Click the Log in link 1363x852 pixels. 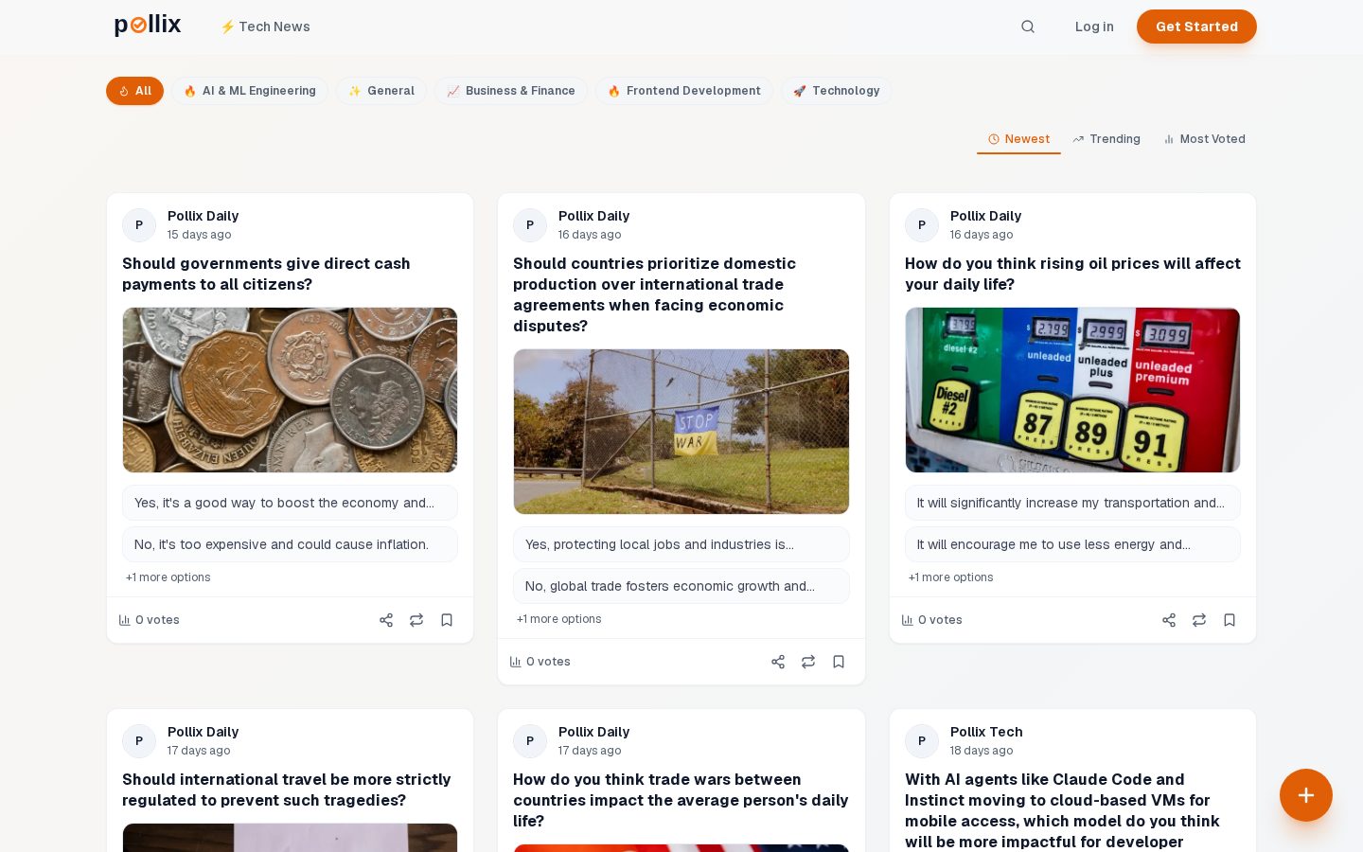click(x=1094, y=27)
